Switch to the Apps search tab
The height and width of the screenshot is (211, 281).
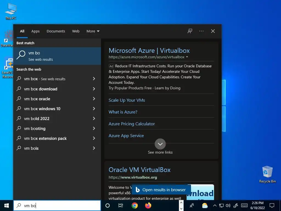35,31
